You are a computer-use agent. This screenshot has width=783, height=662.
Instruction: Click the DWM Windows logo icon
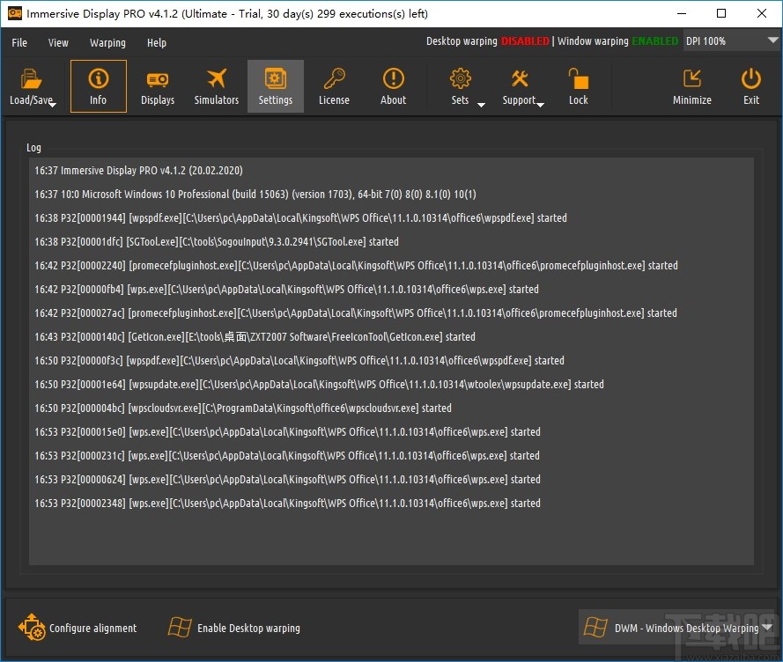[x=595, y=627]
